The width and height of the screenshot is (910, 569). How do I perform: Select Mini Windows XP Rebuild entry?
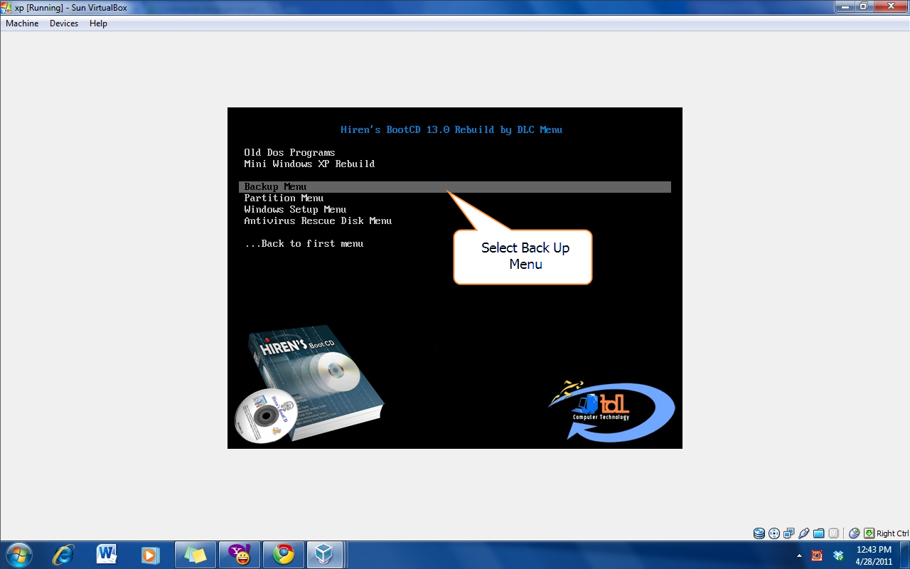click(x=309, y=164)
